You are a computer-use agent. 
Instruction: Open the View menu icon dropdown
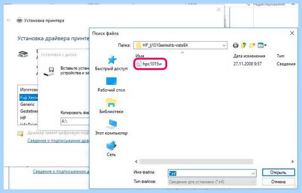pyautogui.click(x=262, y=46)
